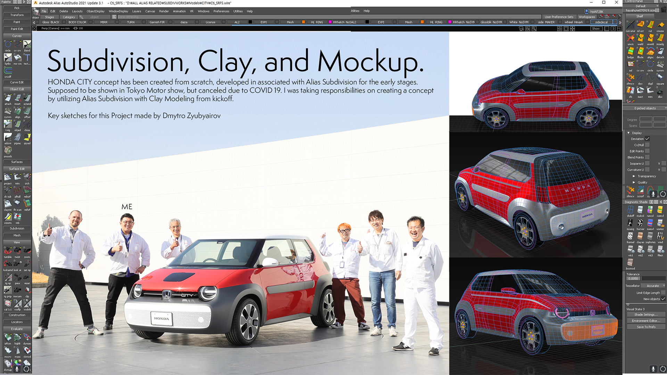Toggle the Isoparm V checkbox

[664, 164]
